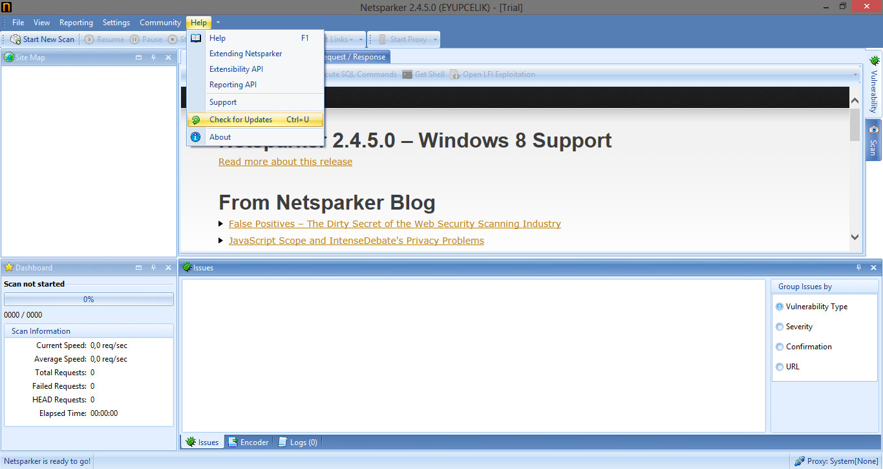Switch to the Logs (0) tab
Viewport: 883px width, 469px height.
tap(297, 442)
